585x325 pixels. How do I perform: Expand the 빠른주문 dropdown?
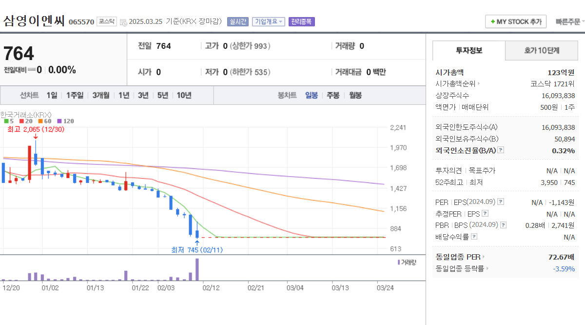click(x=570, y=22)
